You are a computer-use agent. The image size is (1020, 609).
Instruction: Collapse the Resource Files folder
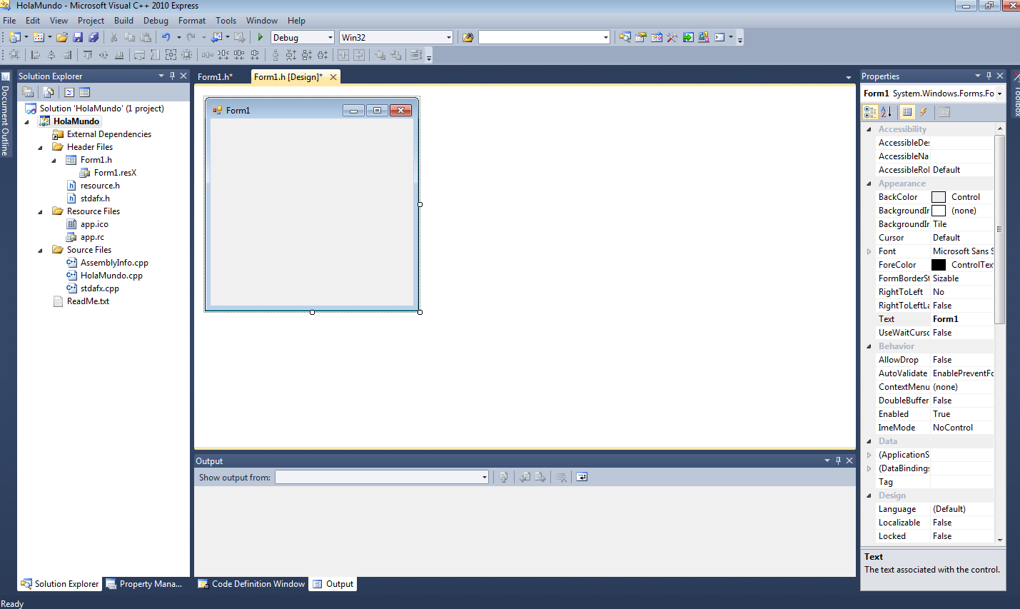[41, 211]
